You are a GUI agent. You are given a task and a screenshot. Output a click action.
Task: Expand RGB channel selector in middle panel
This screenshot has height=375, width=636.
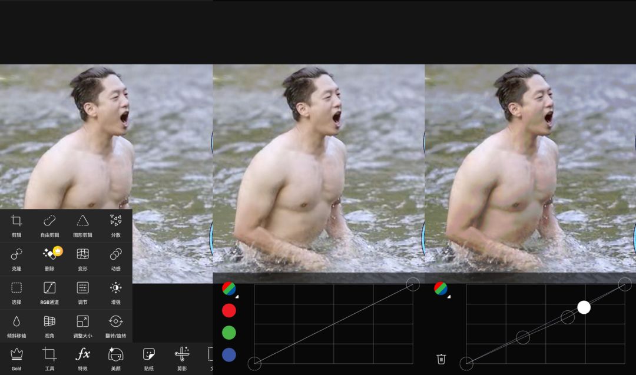pyautogui.click(x=229, y=288)
